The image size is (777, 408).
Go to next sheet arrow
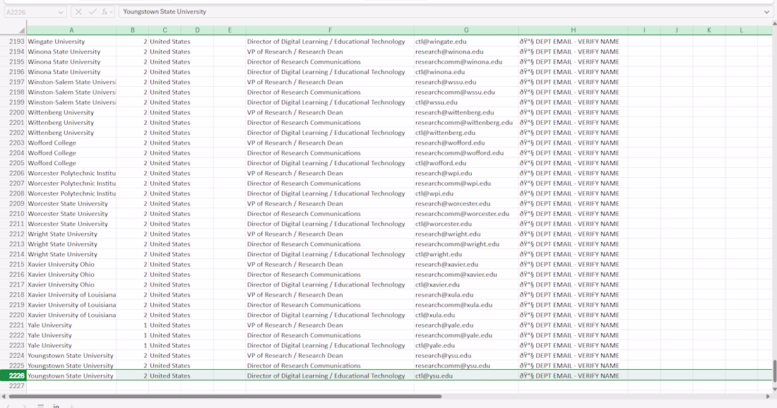(24, 406)
